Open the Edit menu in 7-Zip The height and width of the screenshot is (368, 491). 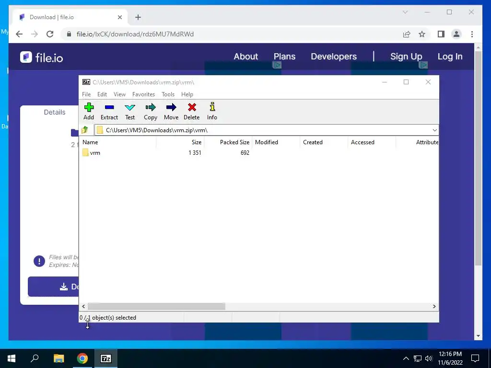click(x=102, y=94)
